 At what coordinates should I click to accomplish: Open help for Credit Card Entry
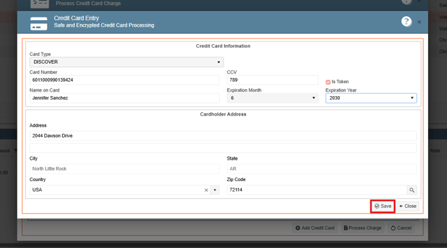coord(407,21)
